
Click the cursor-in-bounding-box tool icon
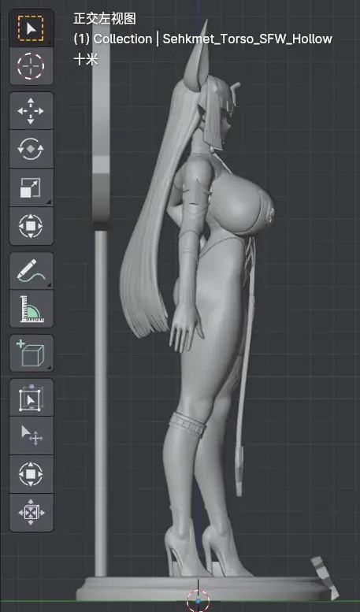click(x=31, y=397)
